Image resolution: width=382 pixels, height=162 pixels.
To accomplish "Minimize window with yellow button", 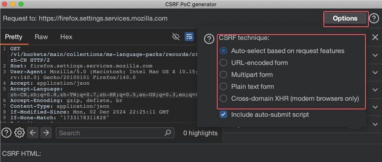I will (13, 4).
